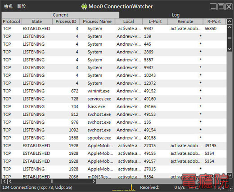Sort by Process Name column header
The width and height of the screenshot is (234, 192).
click(x=97, y=22)
